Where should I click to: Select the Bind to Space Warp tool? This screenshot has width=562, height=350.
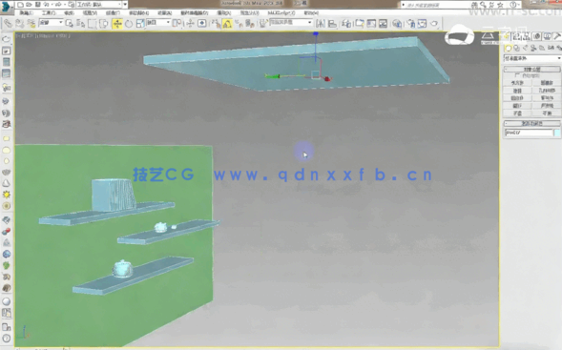[31, 24]
